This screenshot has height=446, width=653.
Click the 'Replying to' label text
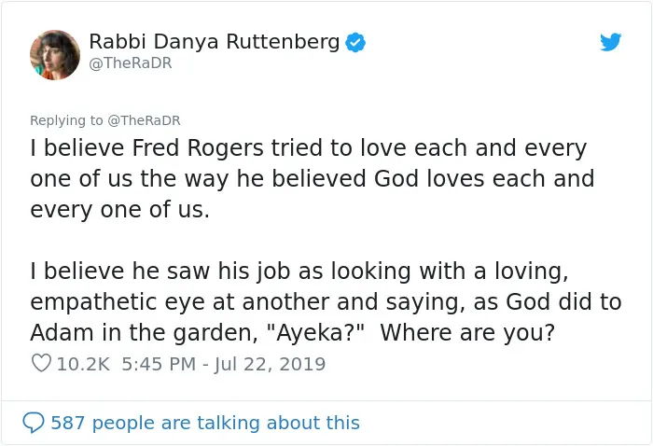point(66,120)
